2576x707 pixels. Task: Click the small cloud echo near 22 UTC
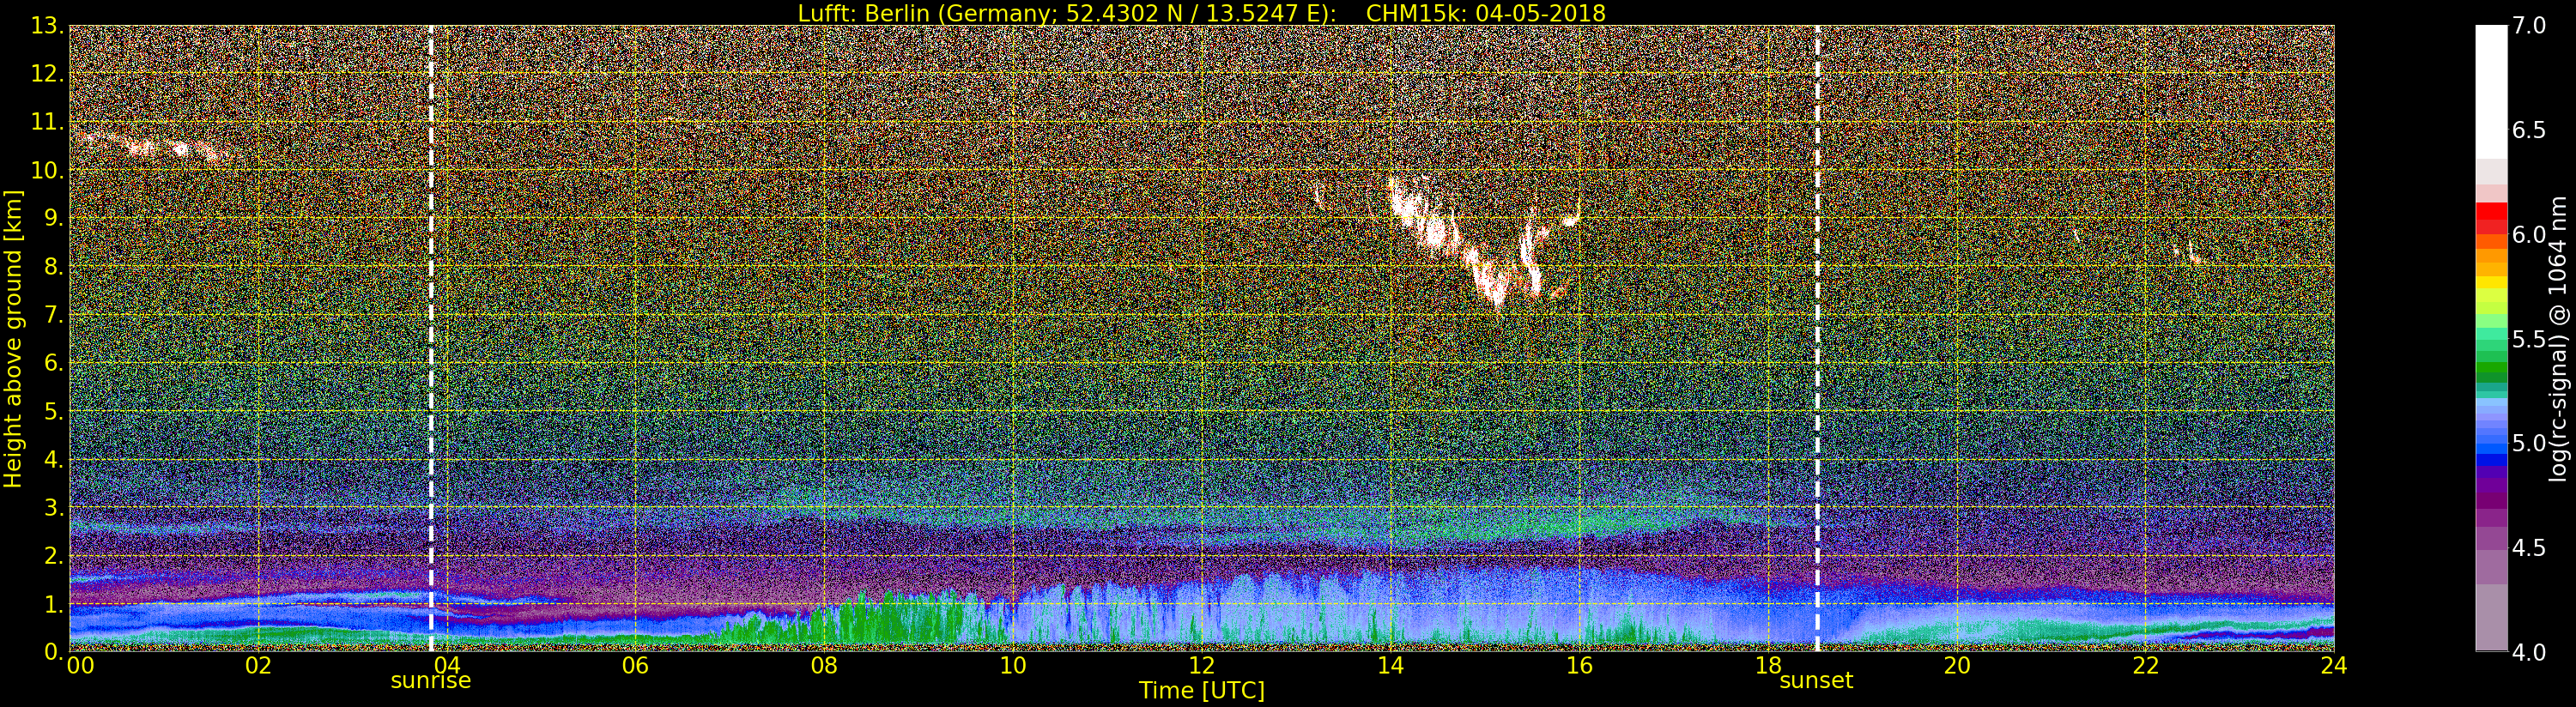coord(2190,254)
